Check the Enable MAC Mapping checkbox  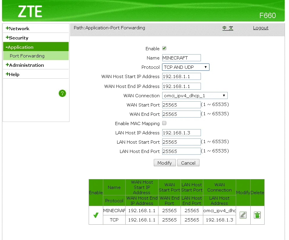click(x=164, y=123)
